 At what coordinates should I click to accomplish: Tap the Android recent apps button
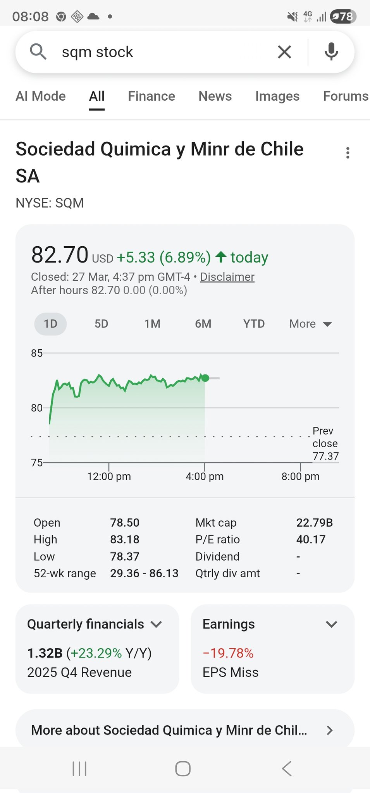pyautogui.click(x=79, y=769)
